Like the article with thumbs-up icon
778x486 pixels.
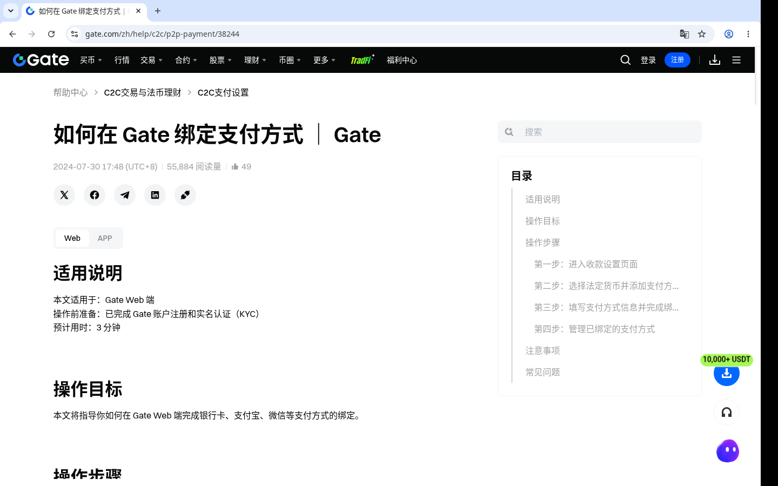click(235, 166)
